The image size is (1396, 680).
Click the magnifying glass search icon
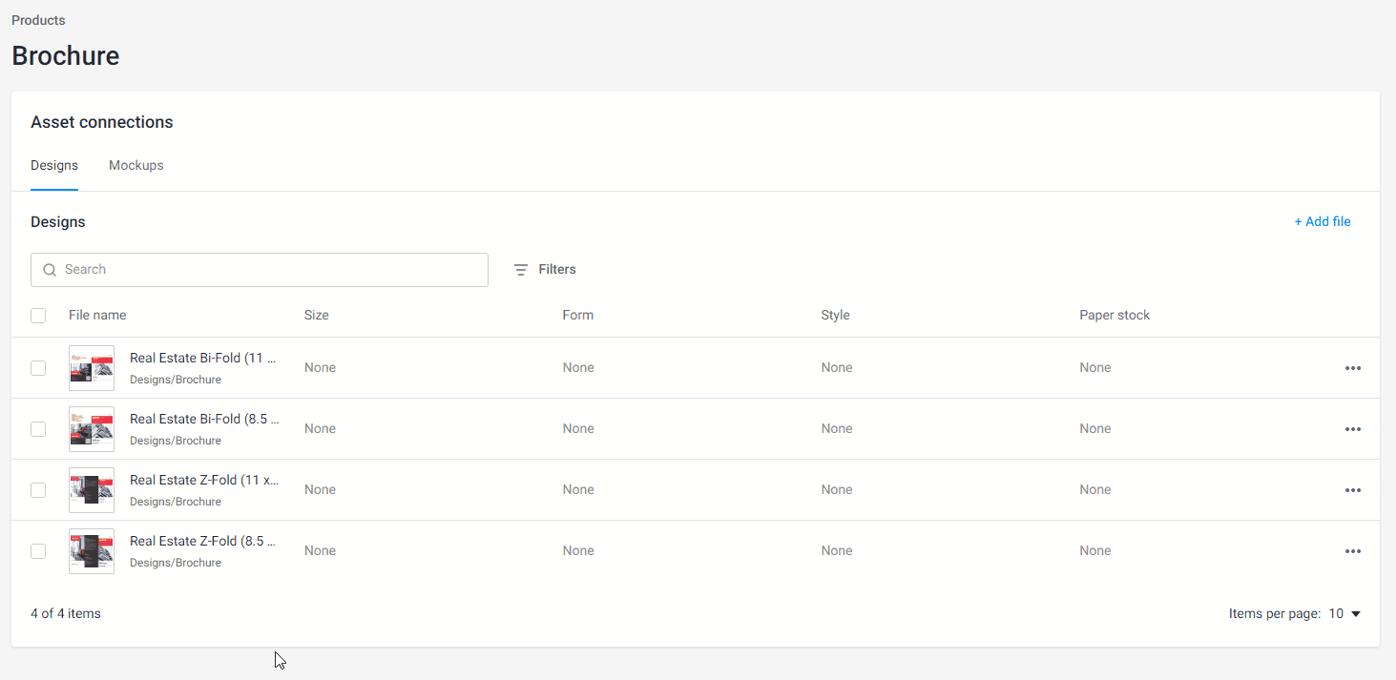[x=50, y=270]
